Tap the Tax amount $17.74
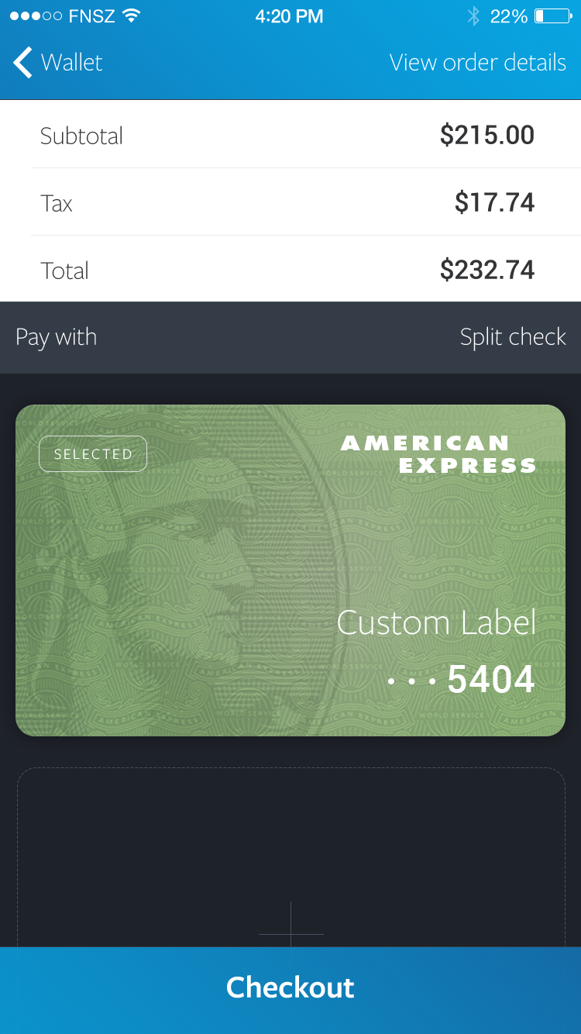Image resolution: width=581 pixels, height=1034 pixels. pos(494,202)
